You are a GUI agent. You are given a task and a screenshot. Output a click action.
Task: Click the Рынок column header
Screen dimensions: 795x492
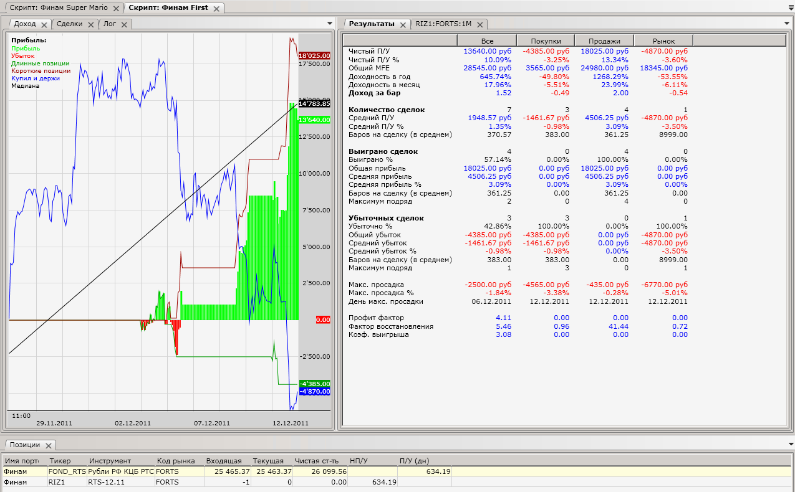[663, 40]
